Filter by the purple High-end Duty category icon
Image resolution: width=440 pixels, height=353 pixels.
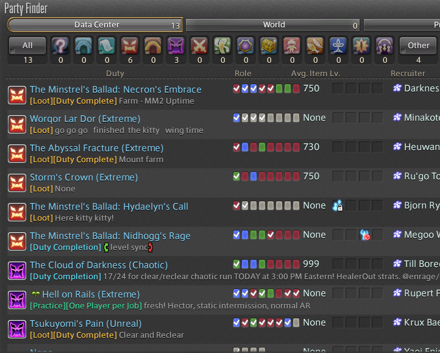coord(176,45)
